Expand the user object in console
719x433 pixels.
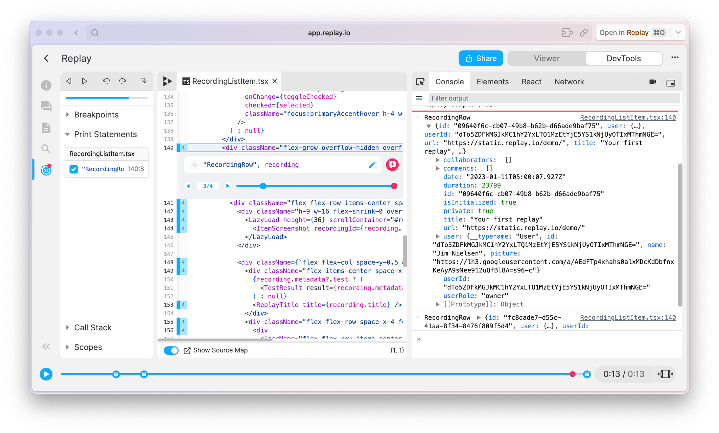[437, 236]
